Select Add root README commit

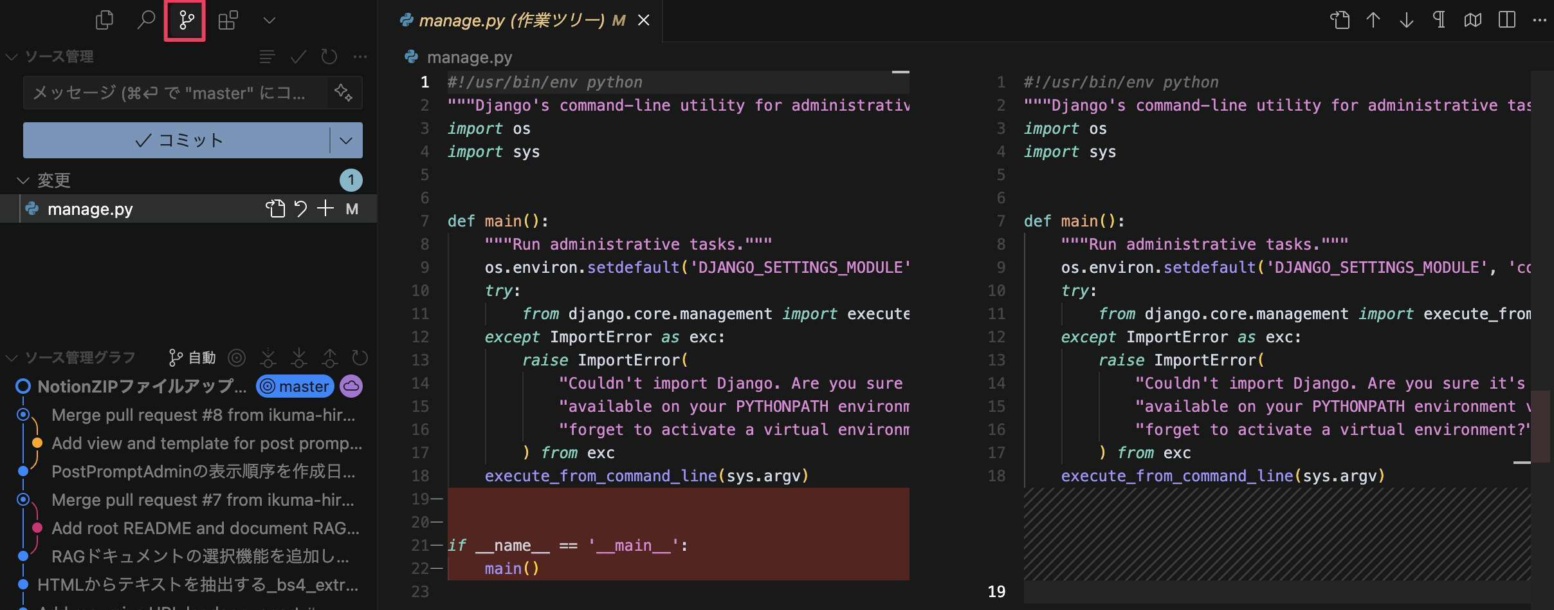tap(205, 528)
